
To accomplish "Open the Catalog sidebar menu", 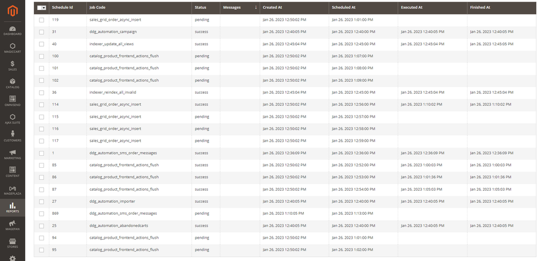I will click(13, 84).
